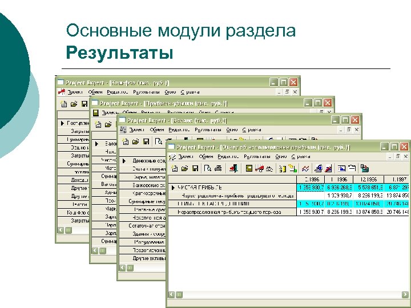Viewport: 411px width, 308px height.
Task: Click right scroll arrow in front report window
Action: tap(405, 295)
